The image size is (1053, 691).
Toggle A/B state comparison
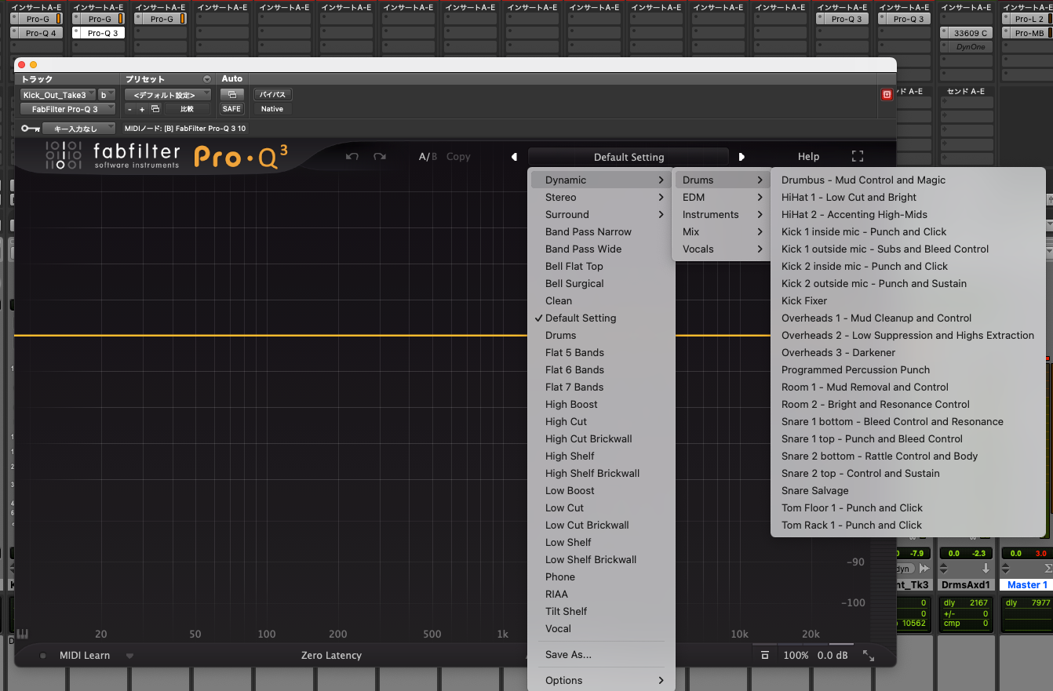click(x=428, y=157)
